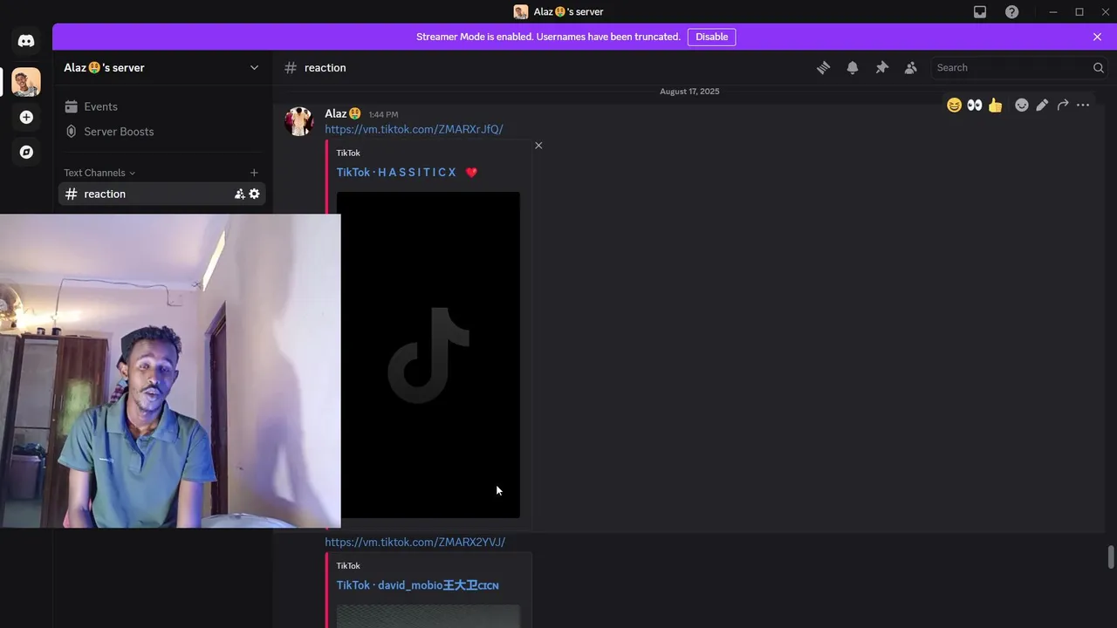Open notification settings bell icon
The image size is (1117, 628).
tap(853, 67)
